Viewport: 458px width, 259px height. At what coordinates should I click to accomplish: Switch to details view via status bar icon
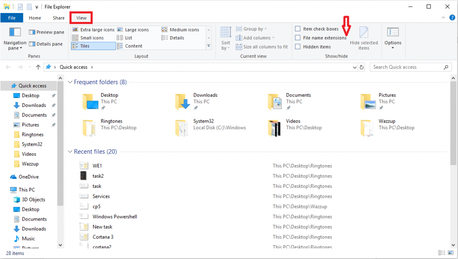(x=441, y=253)
